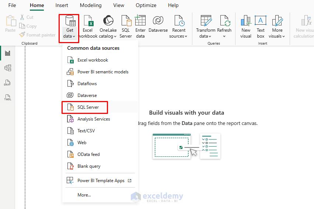Open Transform data in Queries group
This screenshot has width=314, height=209.
pos(206,27)
